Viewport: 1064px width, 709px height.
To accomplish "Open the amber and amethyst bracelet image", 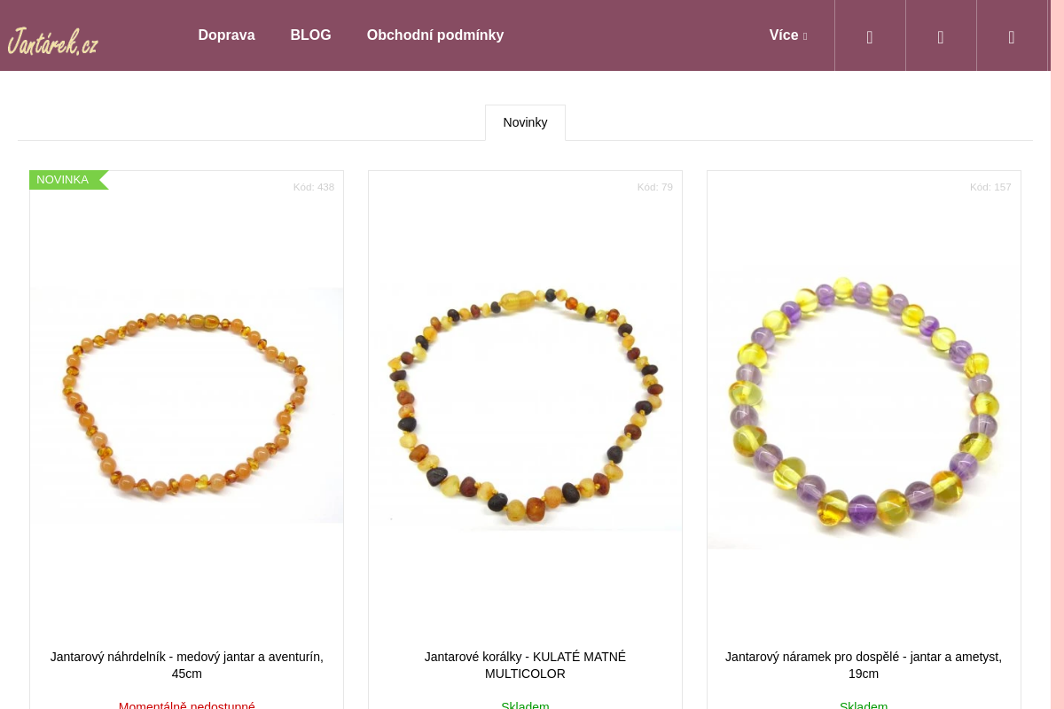I will pos(864,408).
